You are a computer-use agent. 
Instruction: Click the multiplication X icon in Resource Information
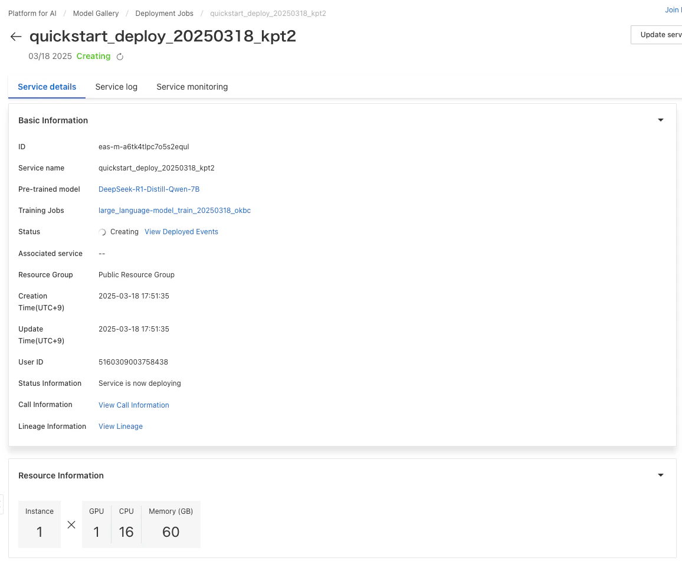click(x=71, y=524)
